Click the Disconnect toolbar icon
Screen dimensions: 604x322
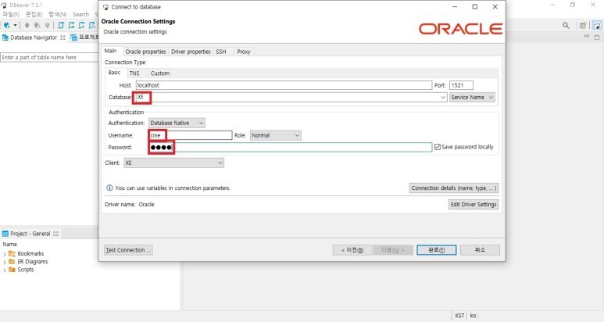pyautogui.click(x=47, y=26)
